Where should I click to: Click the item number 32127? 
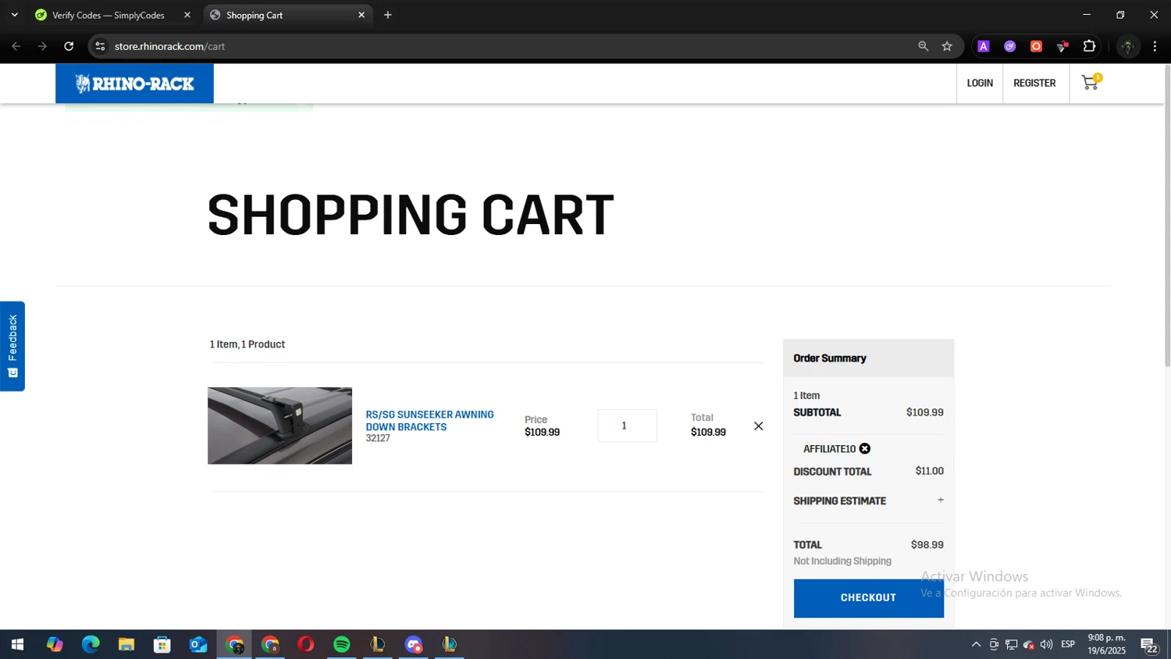(378, 439)
